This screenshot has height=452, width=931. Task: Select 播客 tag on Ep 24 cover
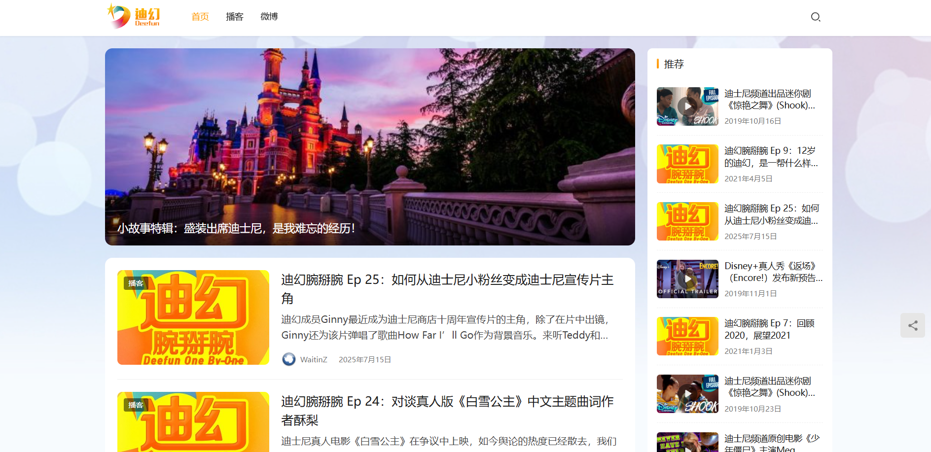[x=136, y=405]
